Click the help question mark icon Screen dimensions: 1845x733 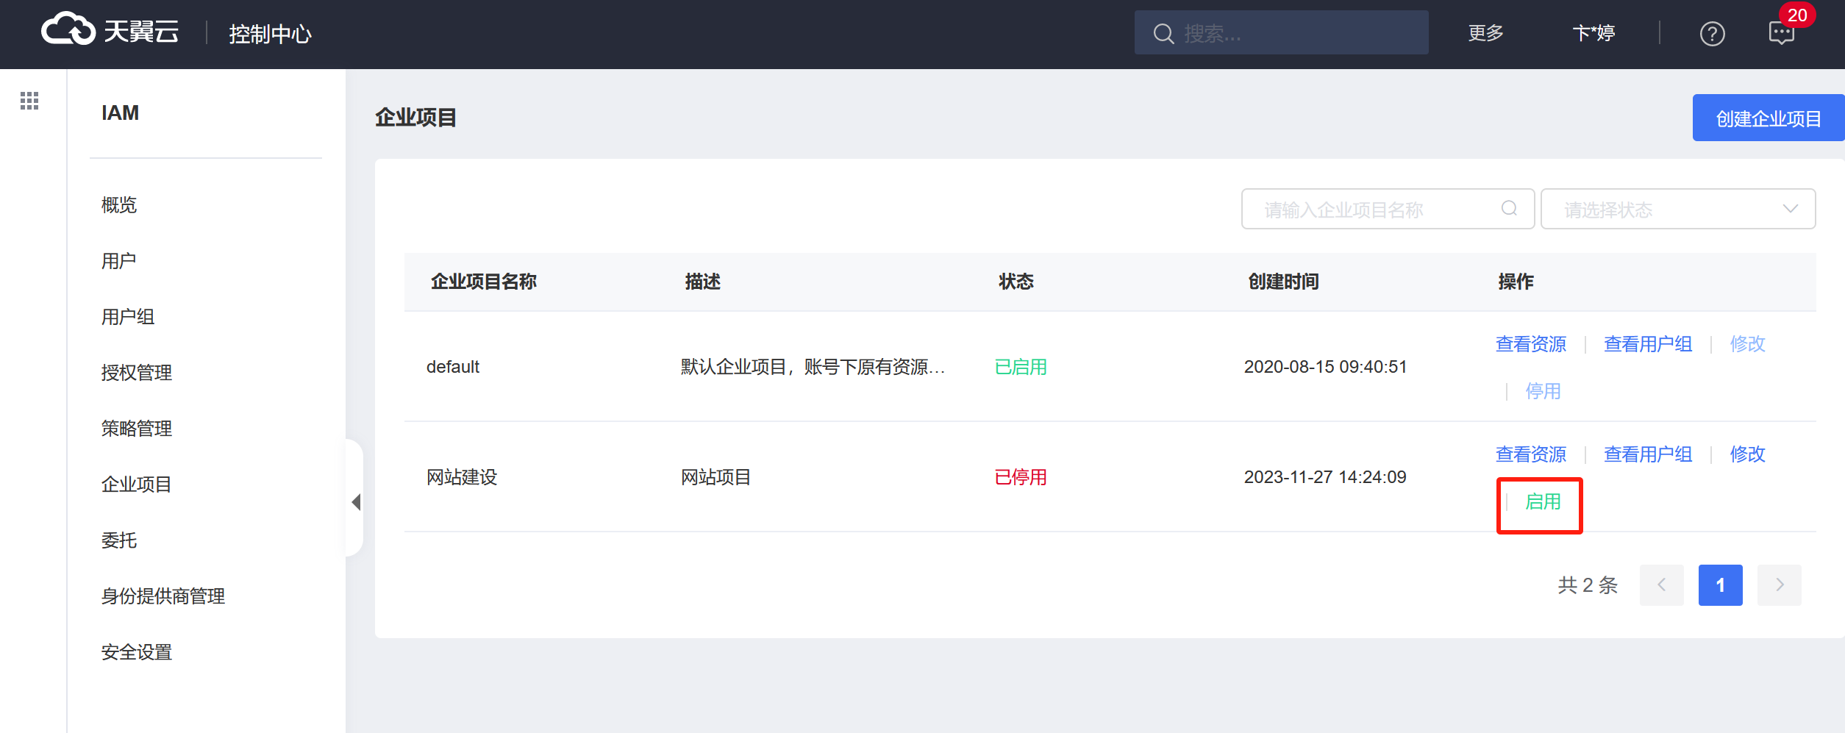[x=1712, y=34]
